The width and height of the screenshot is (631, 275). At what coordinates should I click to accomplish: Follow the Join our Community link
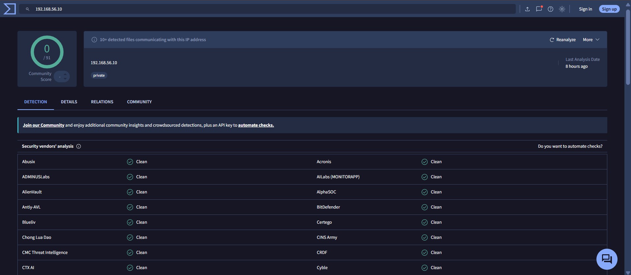click(x=43, y=125)
